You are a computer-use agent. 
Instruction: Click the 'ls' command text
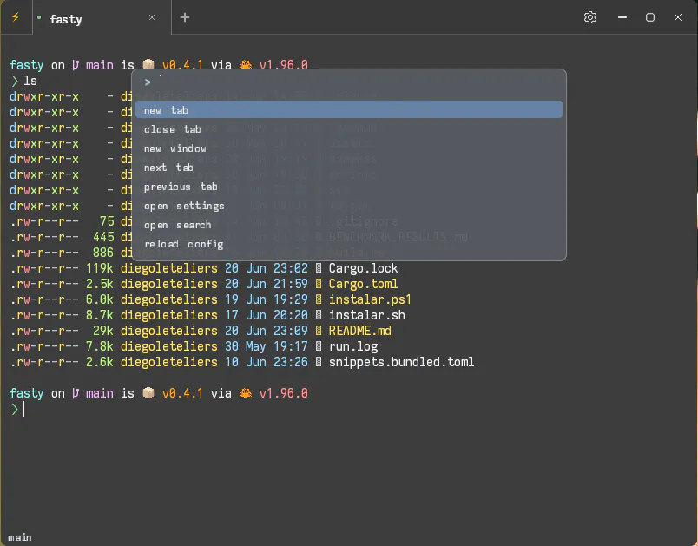point(30,81)
